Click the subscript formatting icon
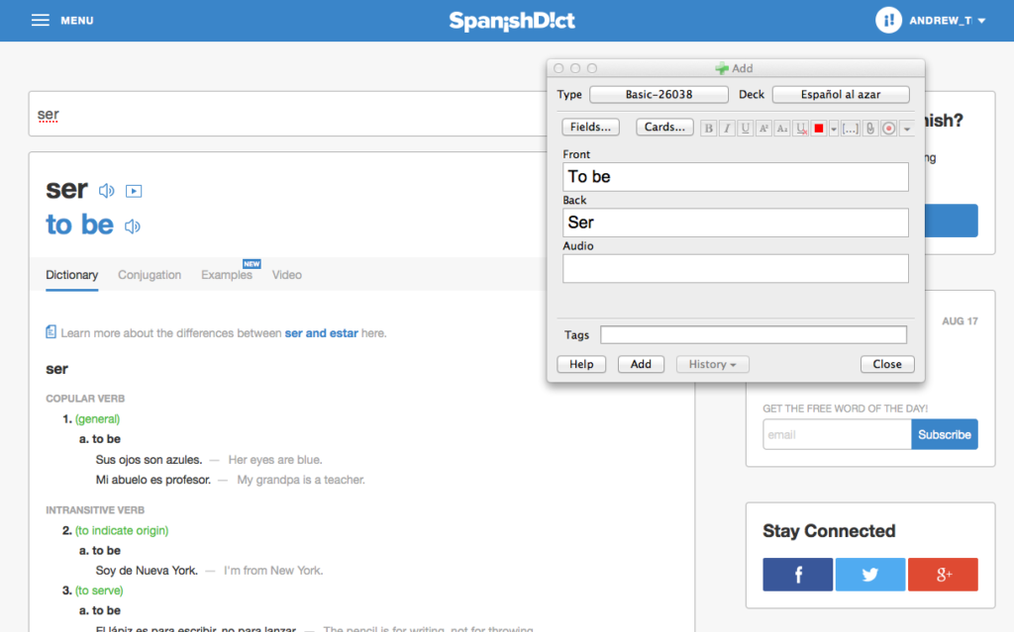The height and width of the screenshot is (632, 1014). click(x=781, y=129)
